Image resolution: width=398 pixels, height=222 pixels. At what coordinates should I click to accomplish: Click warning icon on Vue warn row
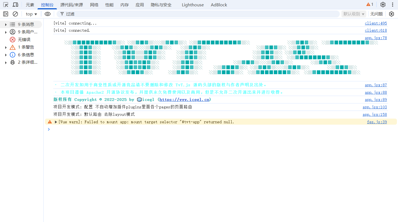point(50,122)
